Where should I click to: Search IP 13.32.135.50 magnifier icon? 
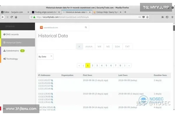coord(52,97)
